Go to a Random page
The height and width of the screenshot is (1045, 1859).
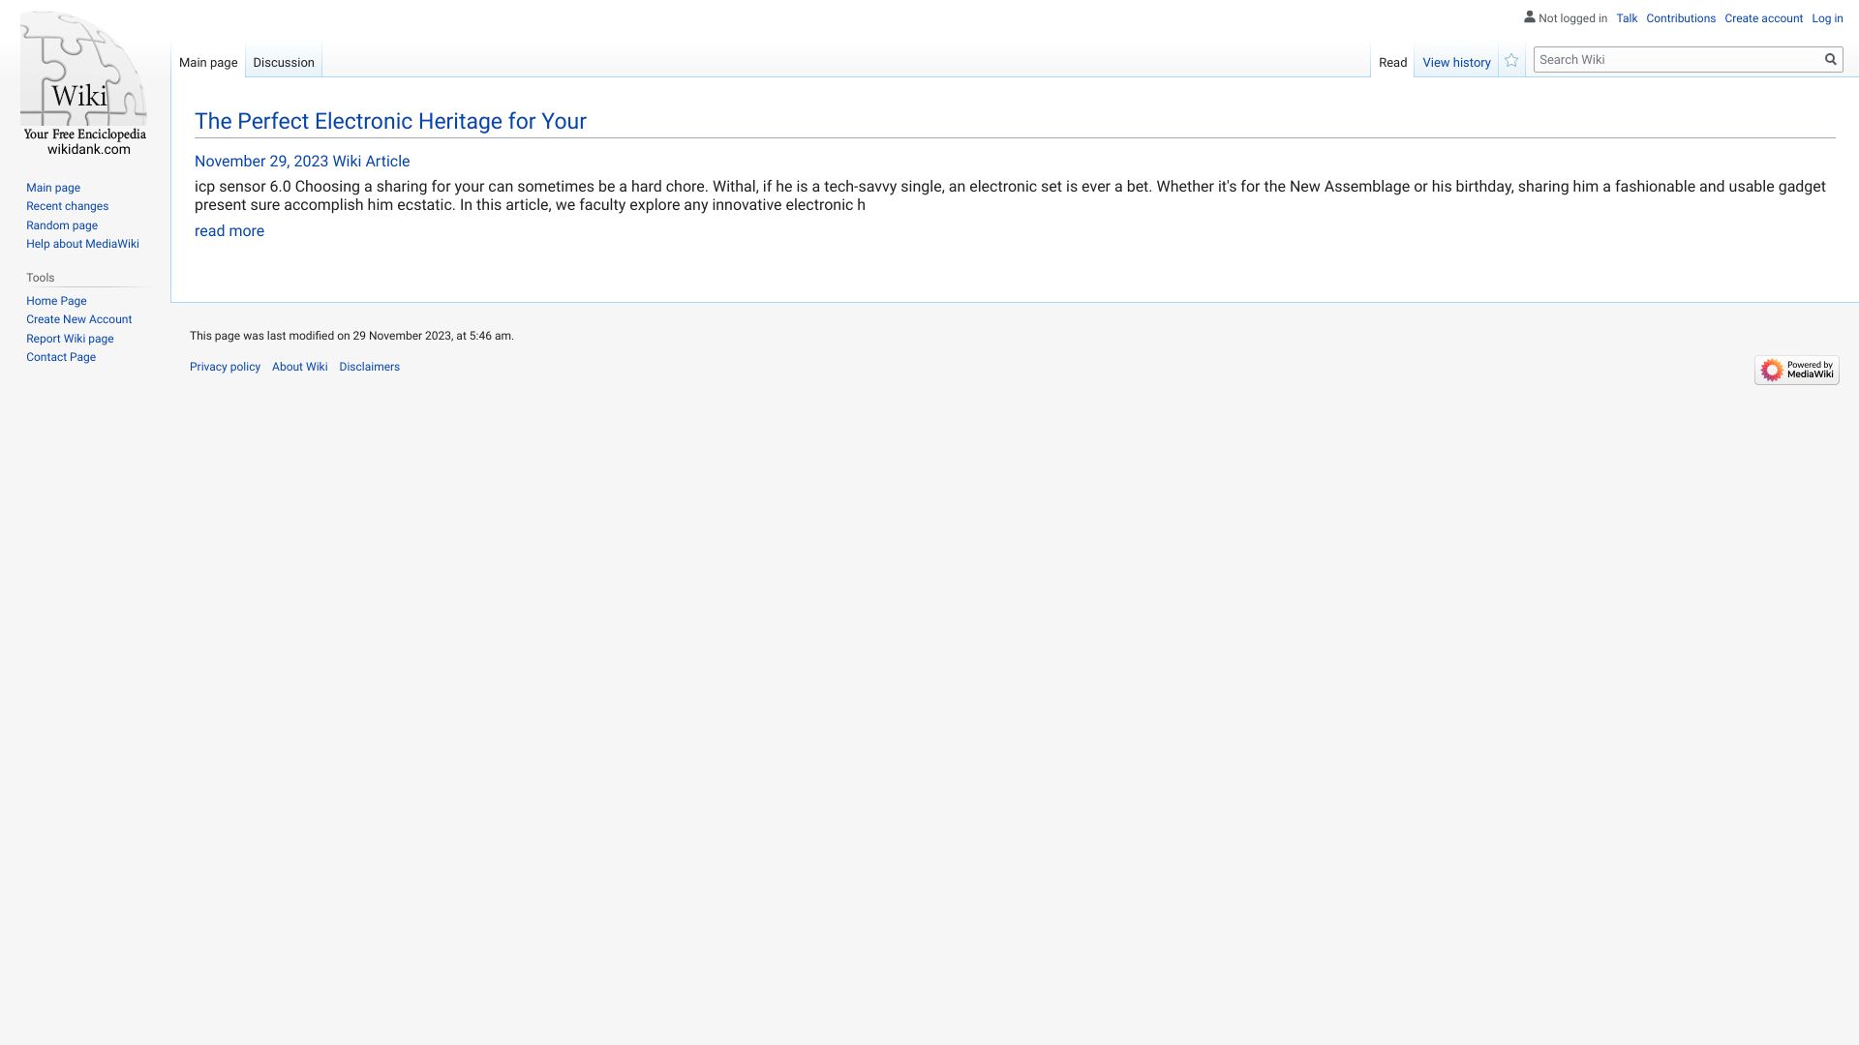[62, 225]
